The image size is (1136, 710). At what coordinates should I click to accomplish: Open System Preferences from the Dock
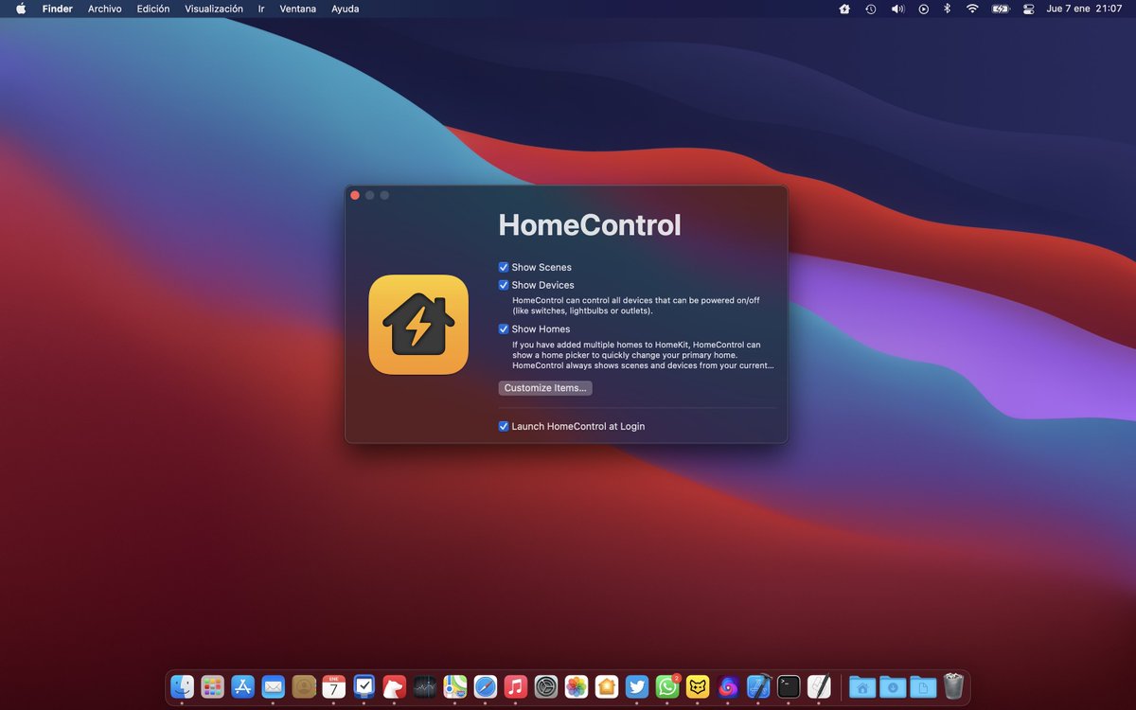pos(546,686)
